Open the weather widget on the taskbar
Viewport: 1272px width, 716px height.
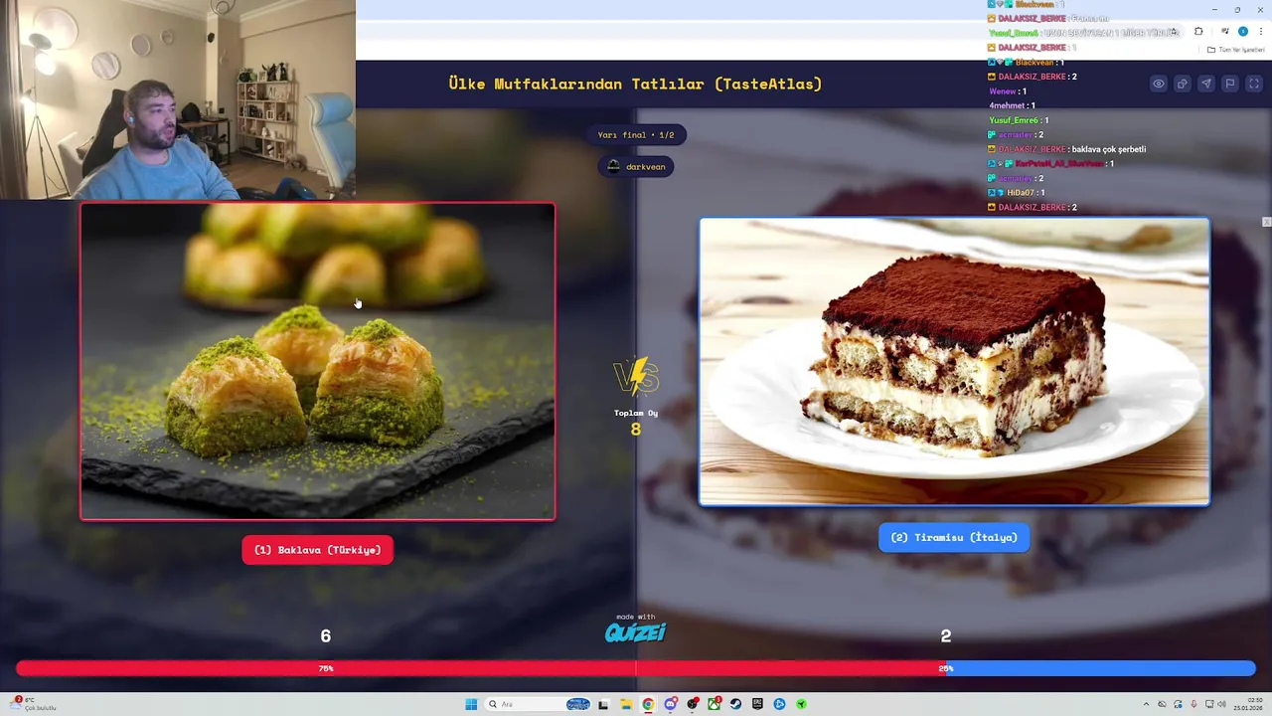tap(32, 704)
